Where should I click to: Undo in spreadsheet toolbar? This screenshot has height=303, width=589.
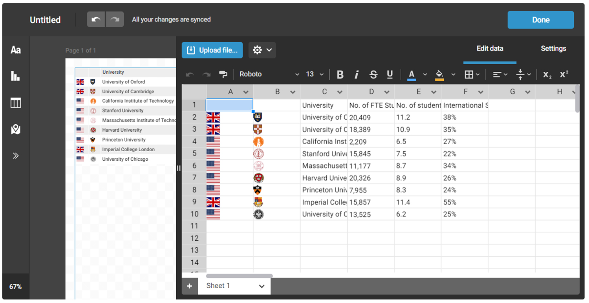[x=190, y=74]
